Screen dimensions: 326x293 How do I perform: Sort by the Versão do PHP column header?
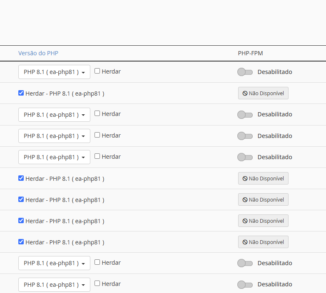coord(38,53)
